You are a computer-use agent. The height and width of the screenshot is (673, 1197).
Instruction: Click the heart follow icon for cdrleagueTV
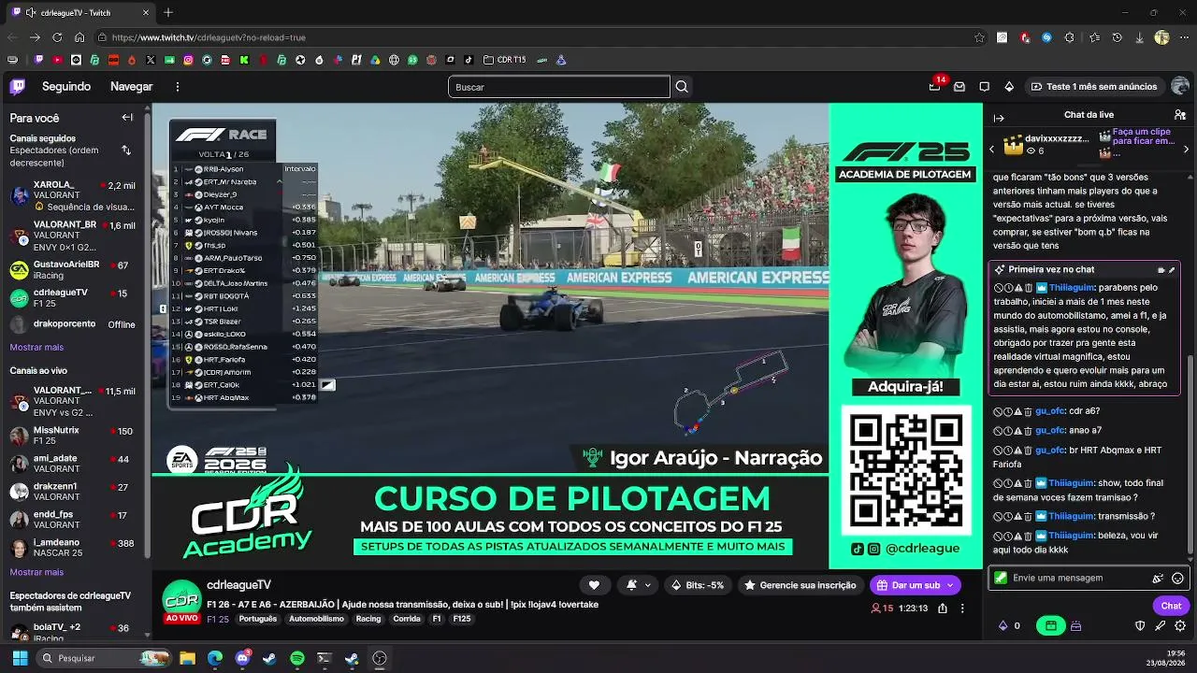[x=594, y=585]
